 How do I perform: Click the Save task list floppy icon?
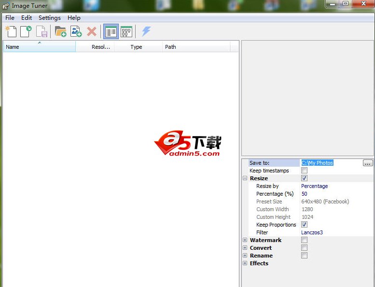pyautogui.click(x=42, y=32)
